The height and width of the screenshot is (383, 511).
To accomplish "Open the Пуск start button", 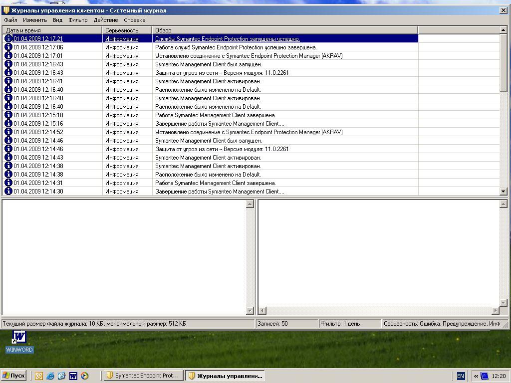I will point(13,376).
